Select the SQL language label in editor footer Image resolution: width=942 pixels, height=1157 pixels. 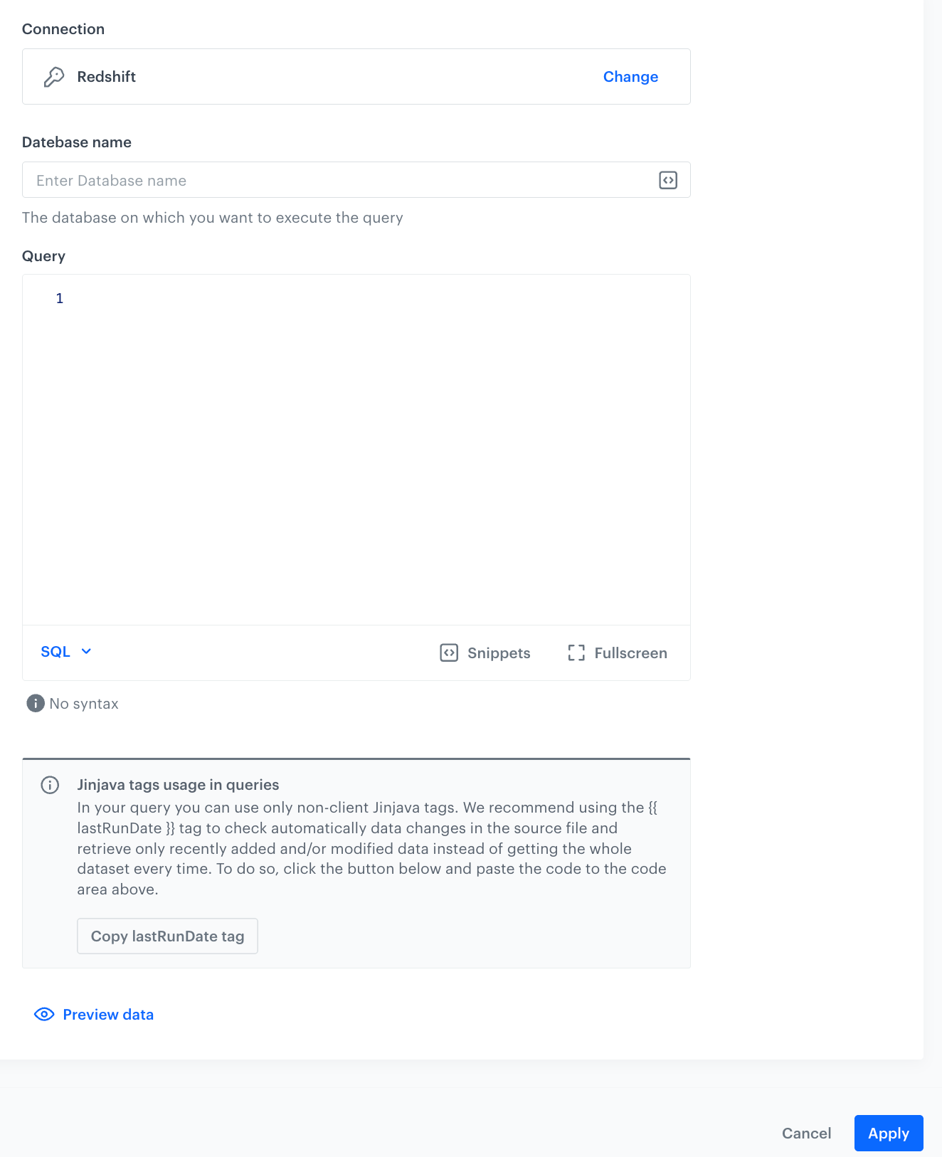(55, 651)
